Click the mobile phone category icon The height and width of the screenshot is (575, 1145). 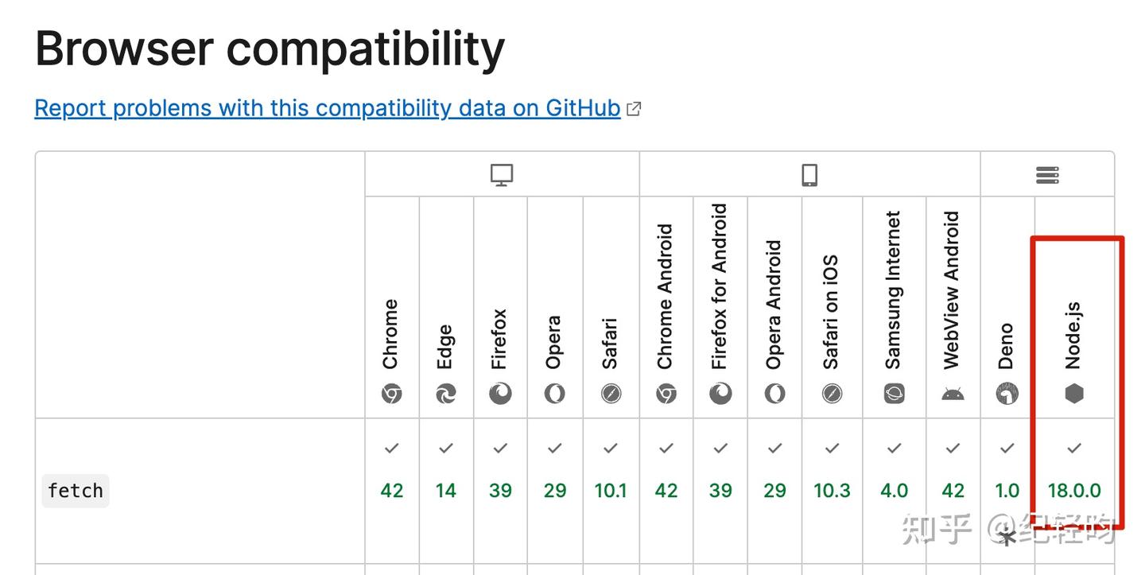(809, 175)
